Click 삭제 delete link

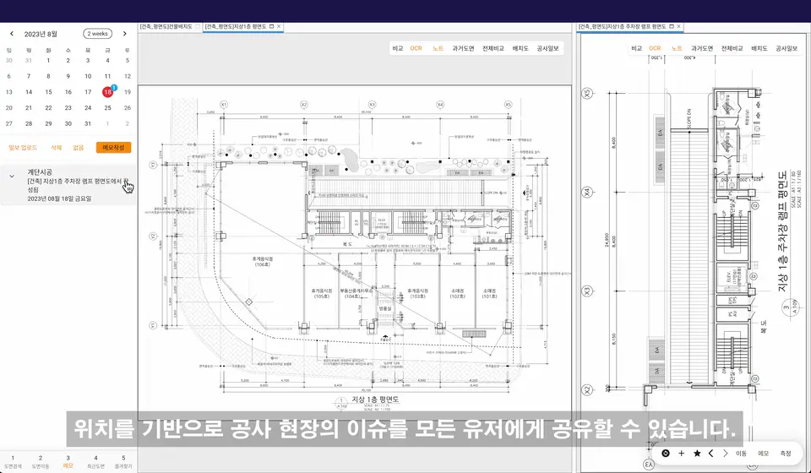(56, 148)
